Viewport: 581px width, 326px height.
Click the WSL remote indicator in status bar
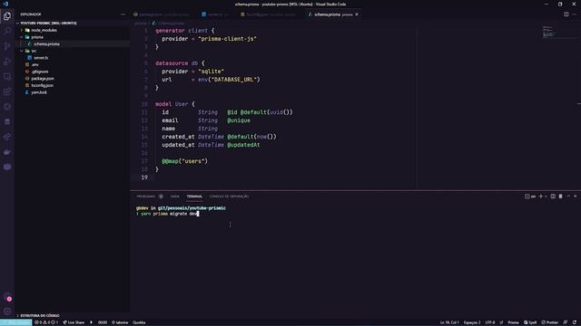click(x=16, y=322)
